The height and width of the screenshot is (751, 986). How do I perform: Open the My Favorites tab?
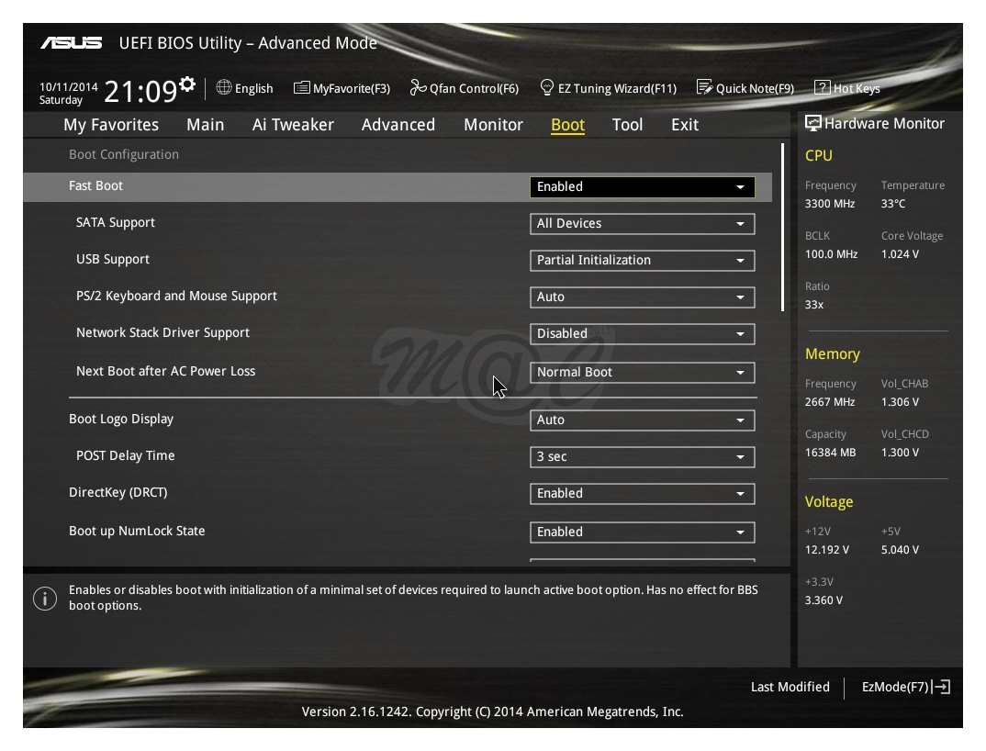[111, 125]
